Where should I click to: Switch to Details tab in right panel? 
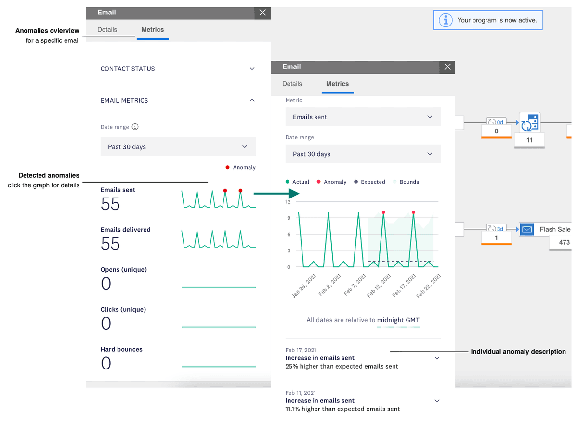tap(292, 84)
